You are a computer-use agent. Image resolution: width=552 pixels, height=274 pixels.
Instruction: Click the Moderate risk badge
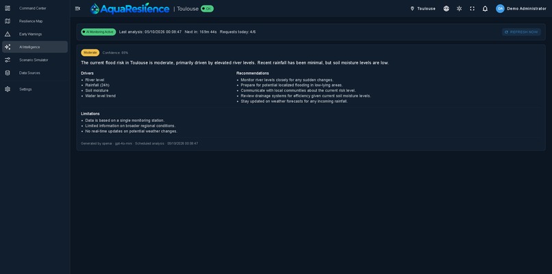pyautogui.click(x=90, y=53)
